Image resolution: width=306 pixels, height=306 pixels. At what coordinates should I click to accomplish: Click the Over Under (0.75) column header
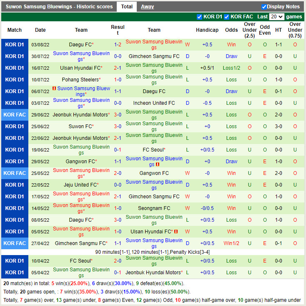coord(295,30)
